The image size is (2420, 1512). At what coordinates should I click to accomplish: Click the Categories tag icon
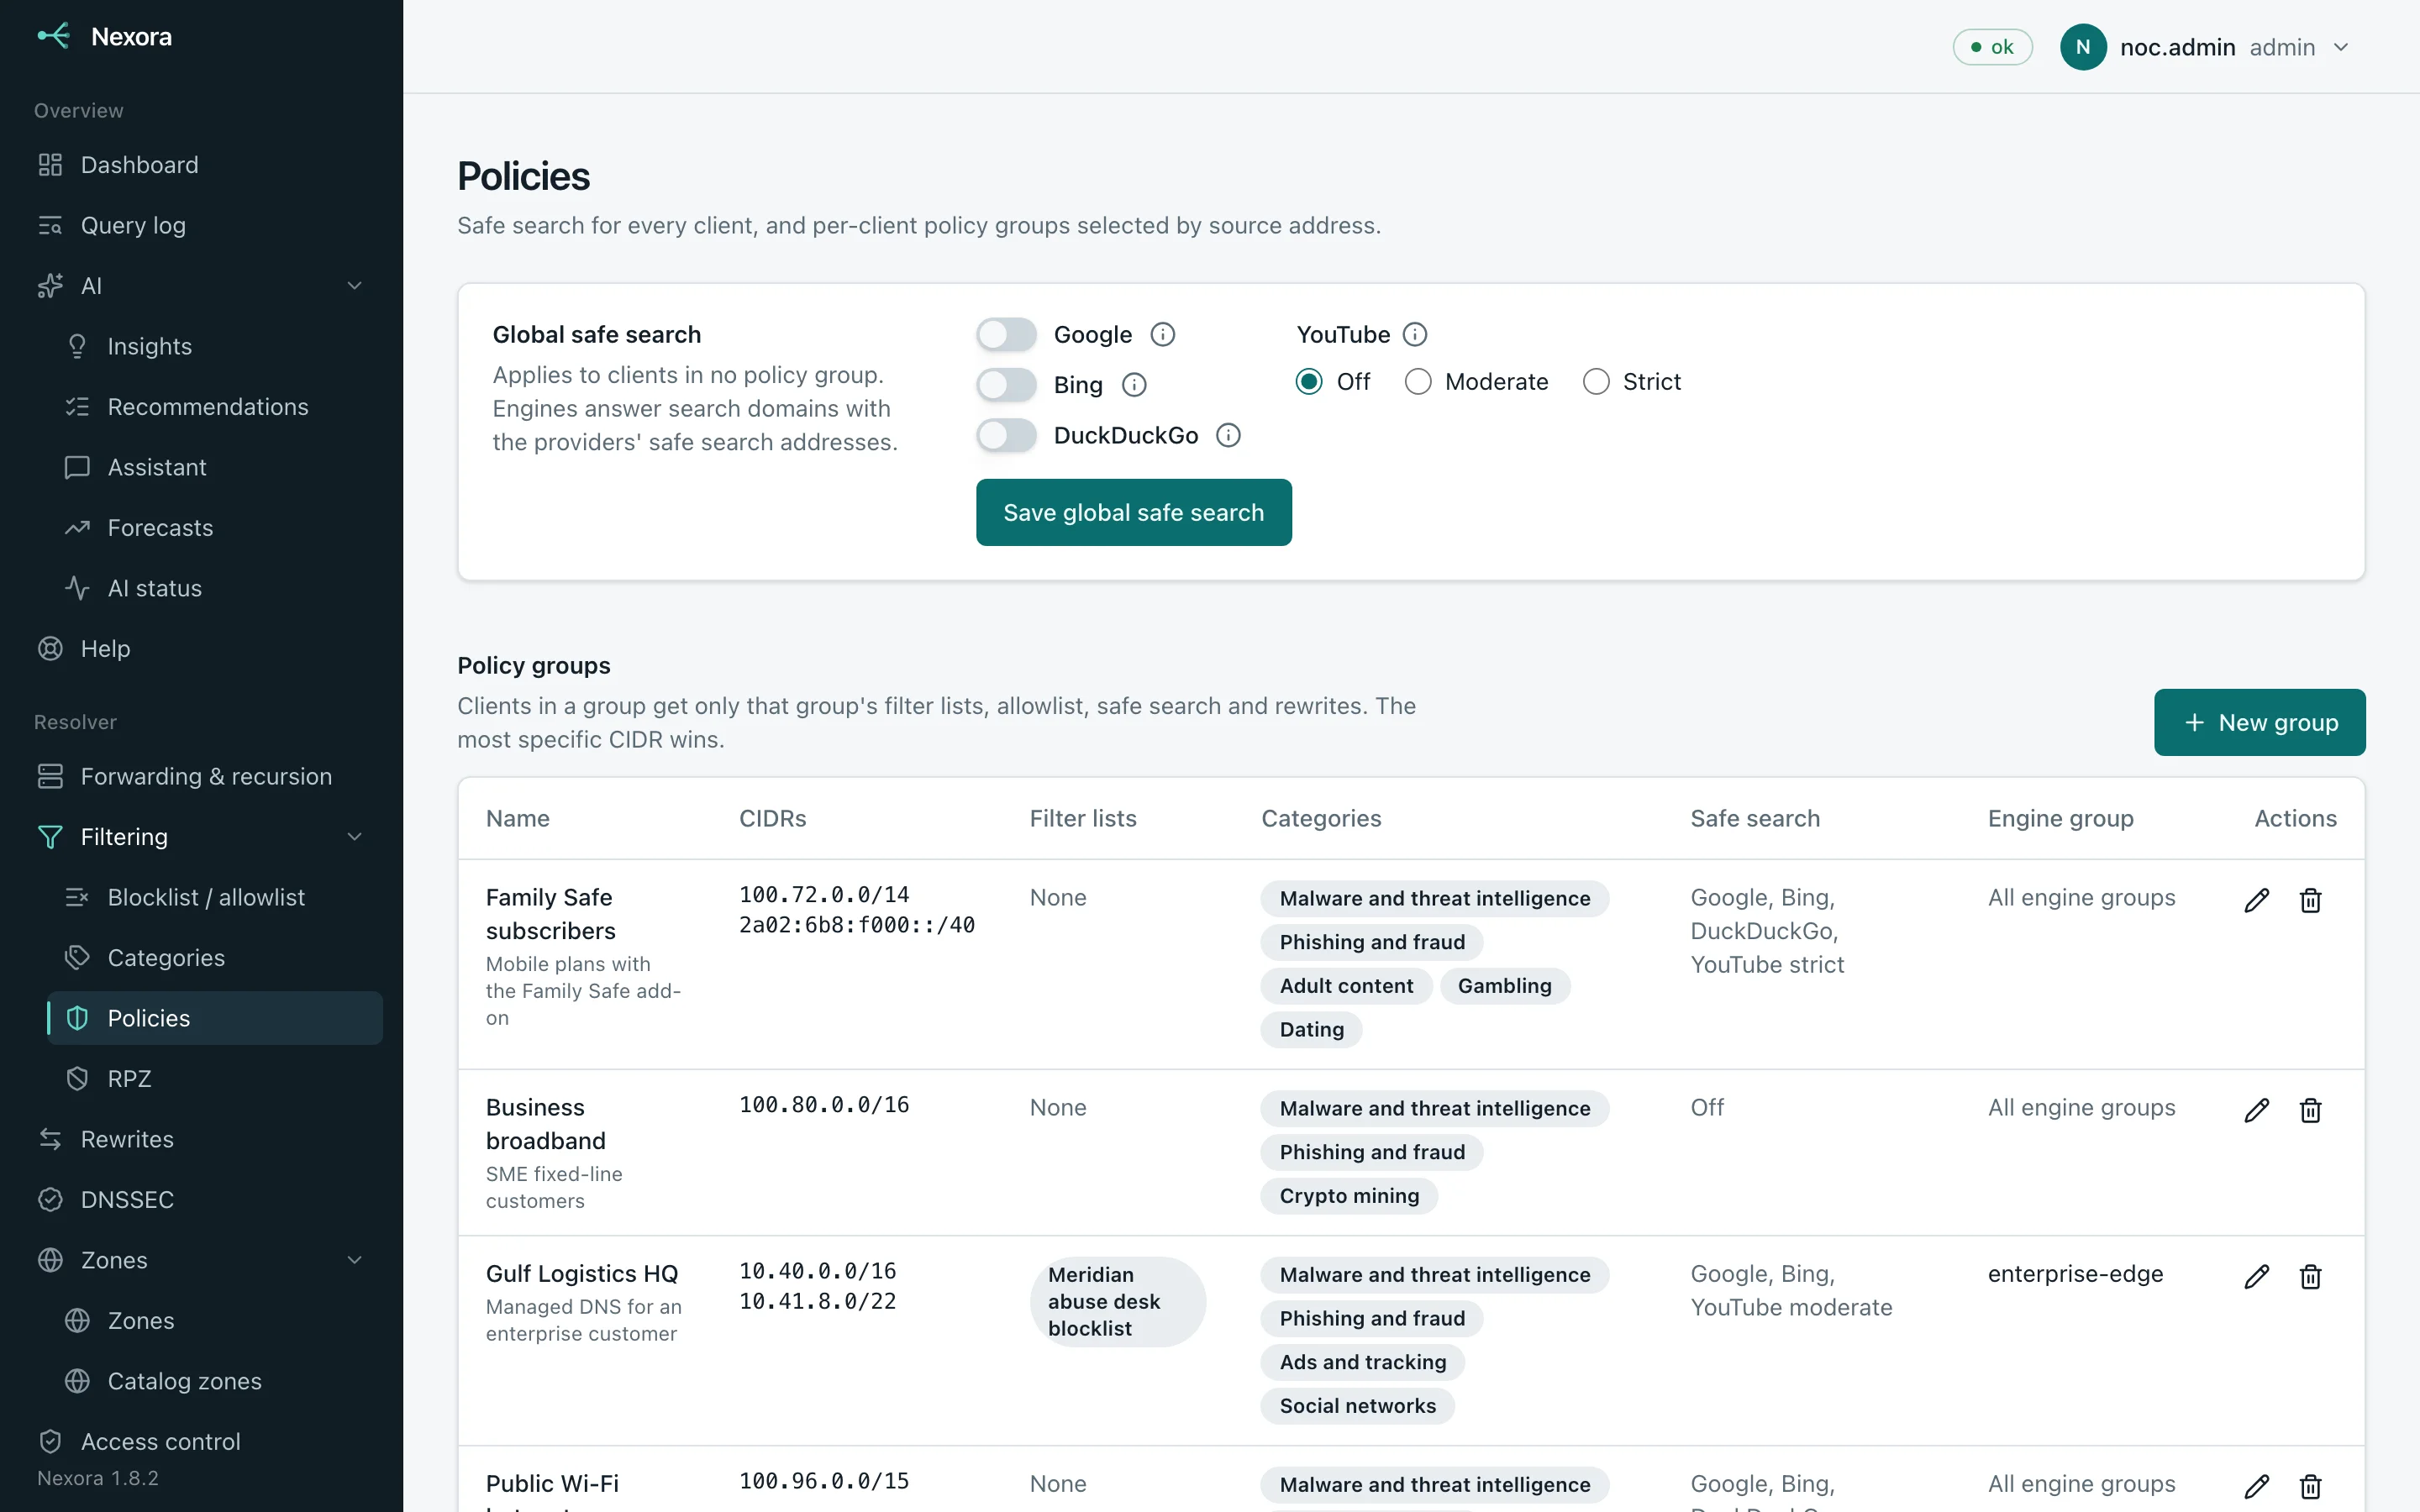coord(77,958)
